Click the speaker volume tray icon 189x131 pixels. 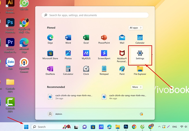186,127
